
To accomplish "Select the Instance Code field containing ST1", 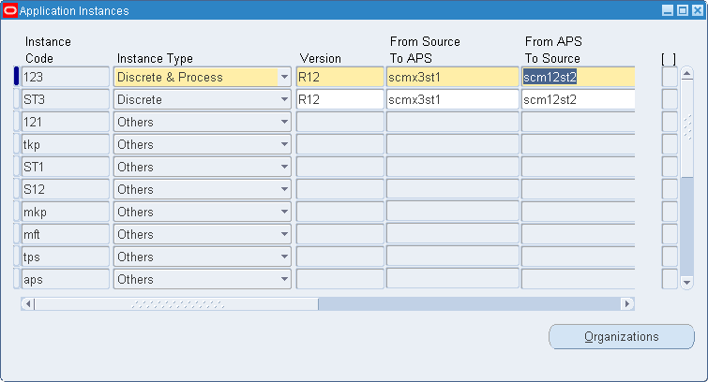I will pos(66,167).
